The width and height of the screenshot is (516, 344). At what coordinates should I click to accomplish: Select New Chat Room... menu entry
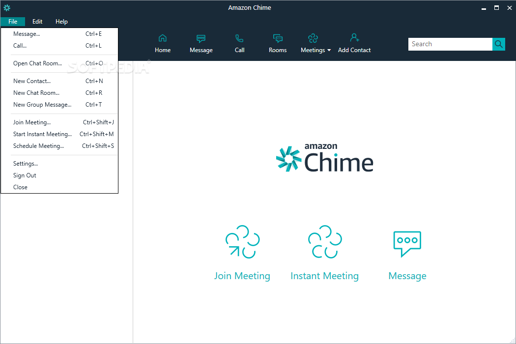point(59,93)
